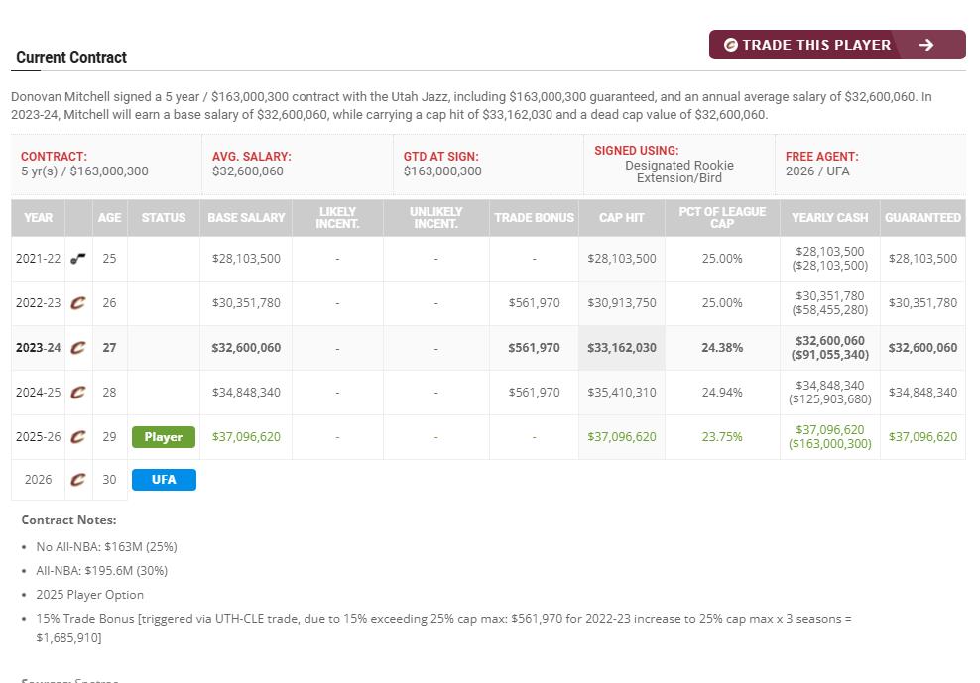Click Designated Rookie Extension/Bird text
Viewport: 980px width, 683px height.
tap(679, 171)
